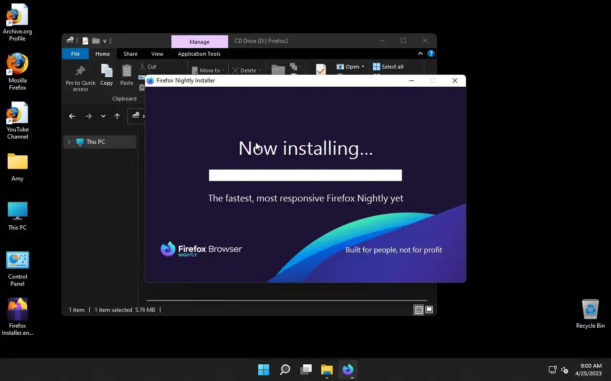Click Select all in Explorer ribbon
Viewport: 611px width, 381px height.
[x=388, y=67]
